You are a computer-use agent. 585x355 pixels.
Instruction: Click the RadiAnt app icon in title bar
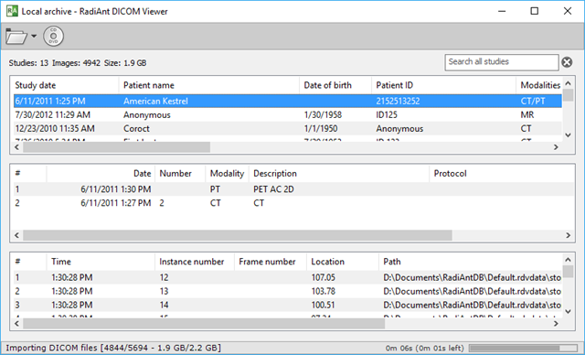pyautogui.click(x=12, y=11)
